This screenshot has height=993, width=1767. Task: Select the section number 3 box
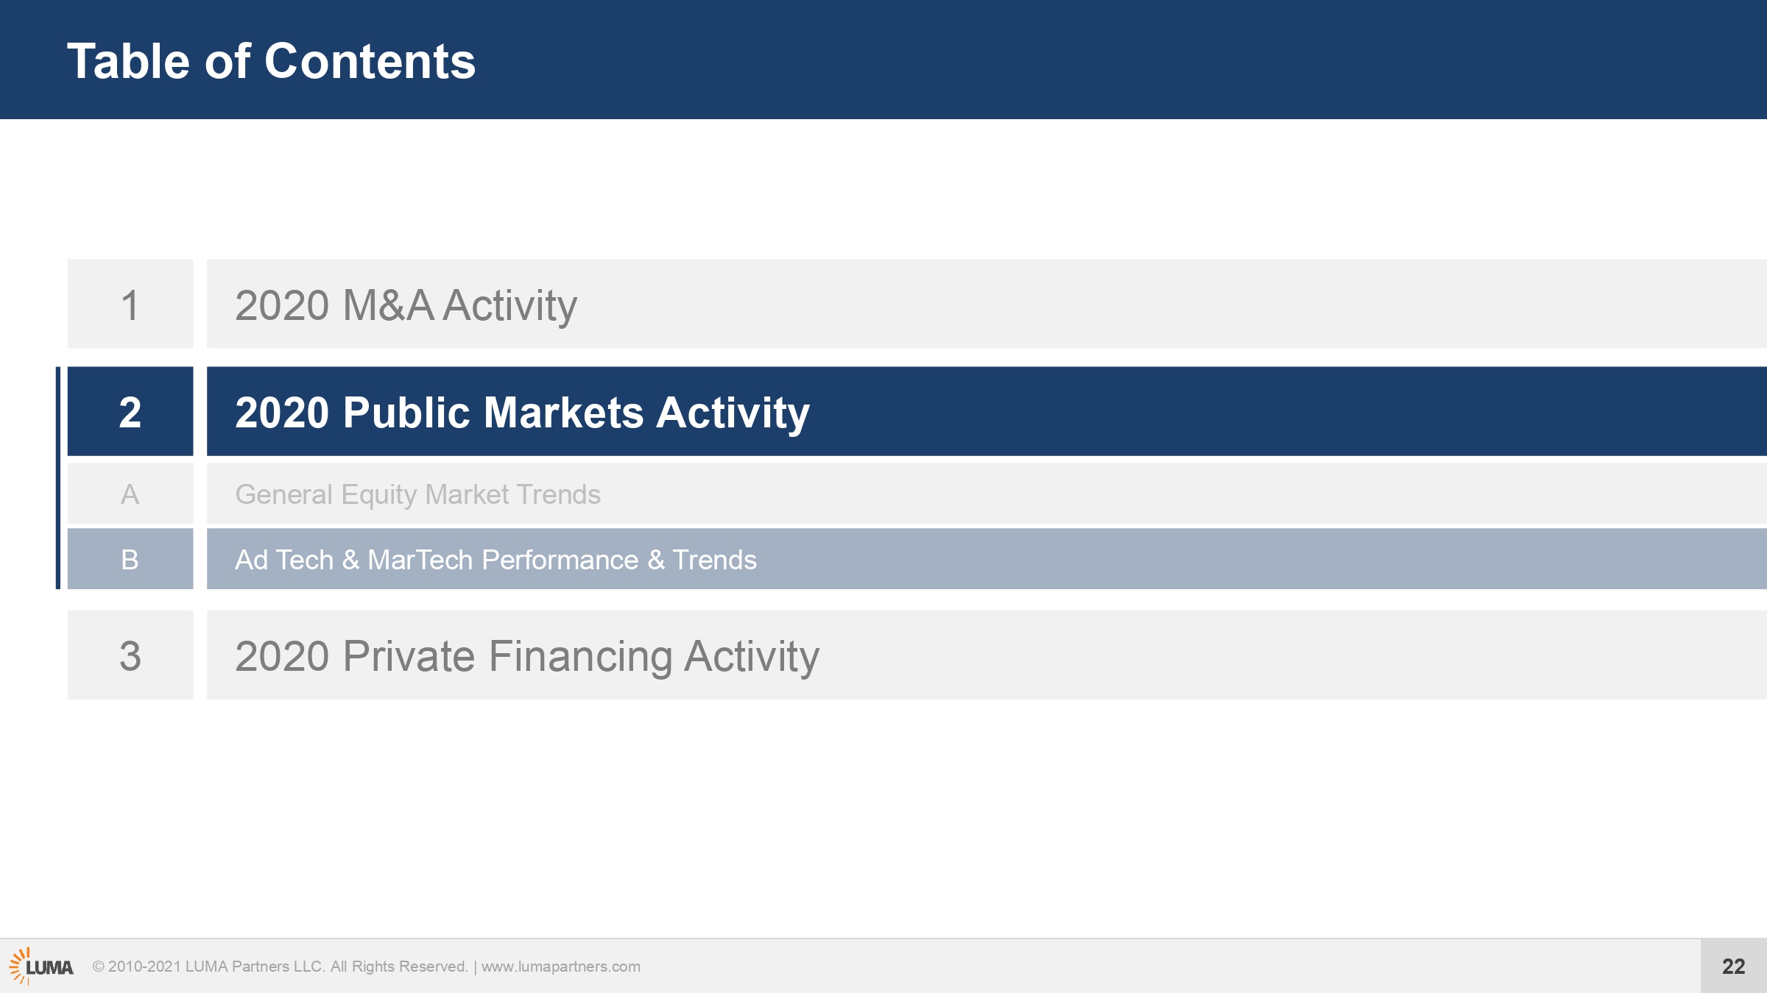(x=130, y=655)
